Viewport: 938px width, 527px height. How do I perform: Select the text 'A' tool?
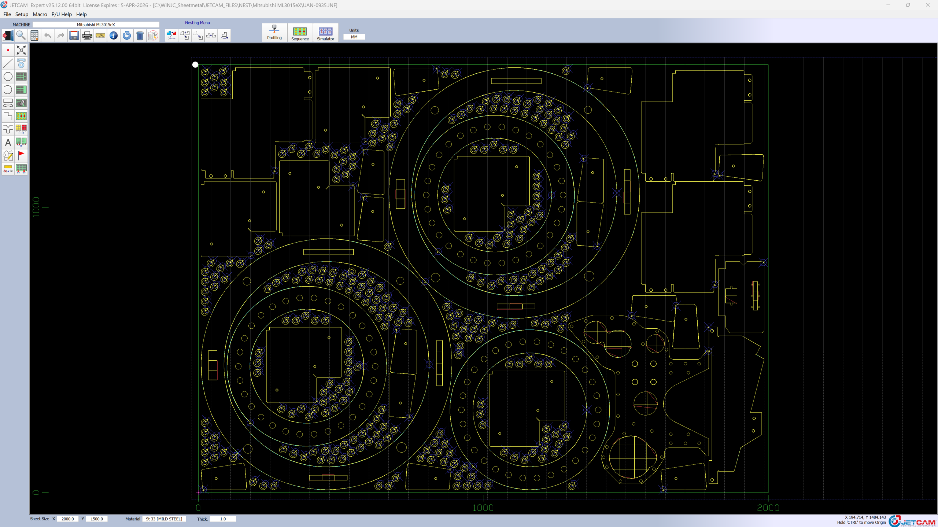click(x=8, y=143)
